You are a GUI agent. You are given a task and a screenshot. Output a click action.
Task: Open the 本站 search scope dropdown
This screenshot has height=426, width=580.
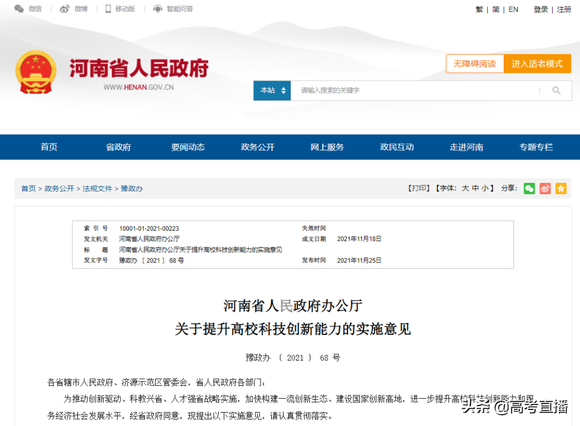272,90
